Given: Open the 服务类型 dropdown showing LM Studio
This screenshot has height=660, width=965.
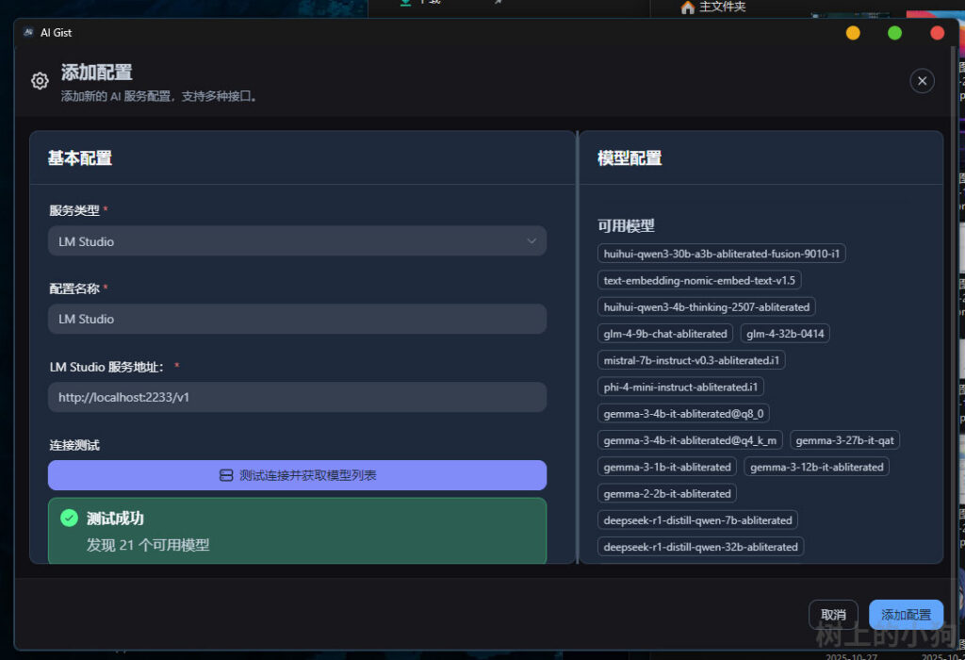Looking at the screenshot, I should [297, 241].
